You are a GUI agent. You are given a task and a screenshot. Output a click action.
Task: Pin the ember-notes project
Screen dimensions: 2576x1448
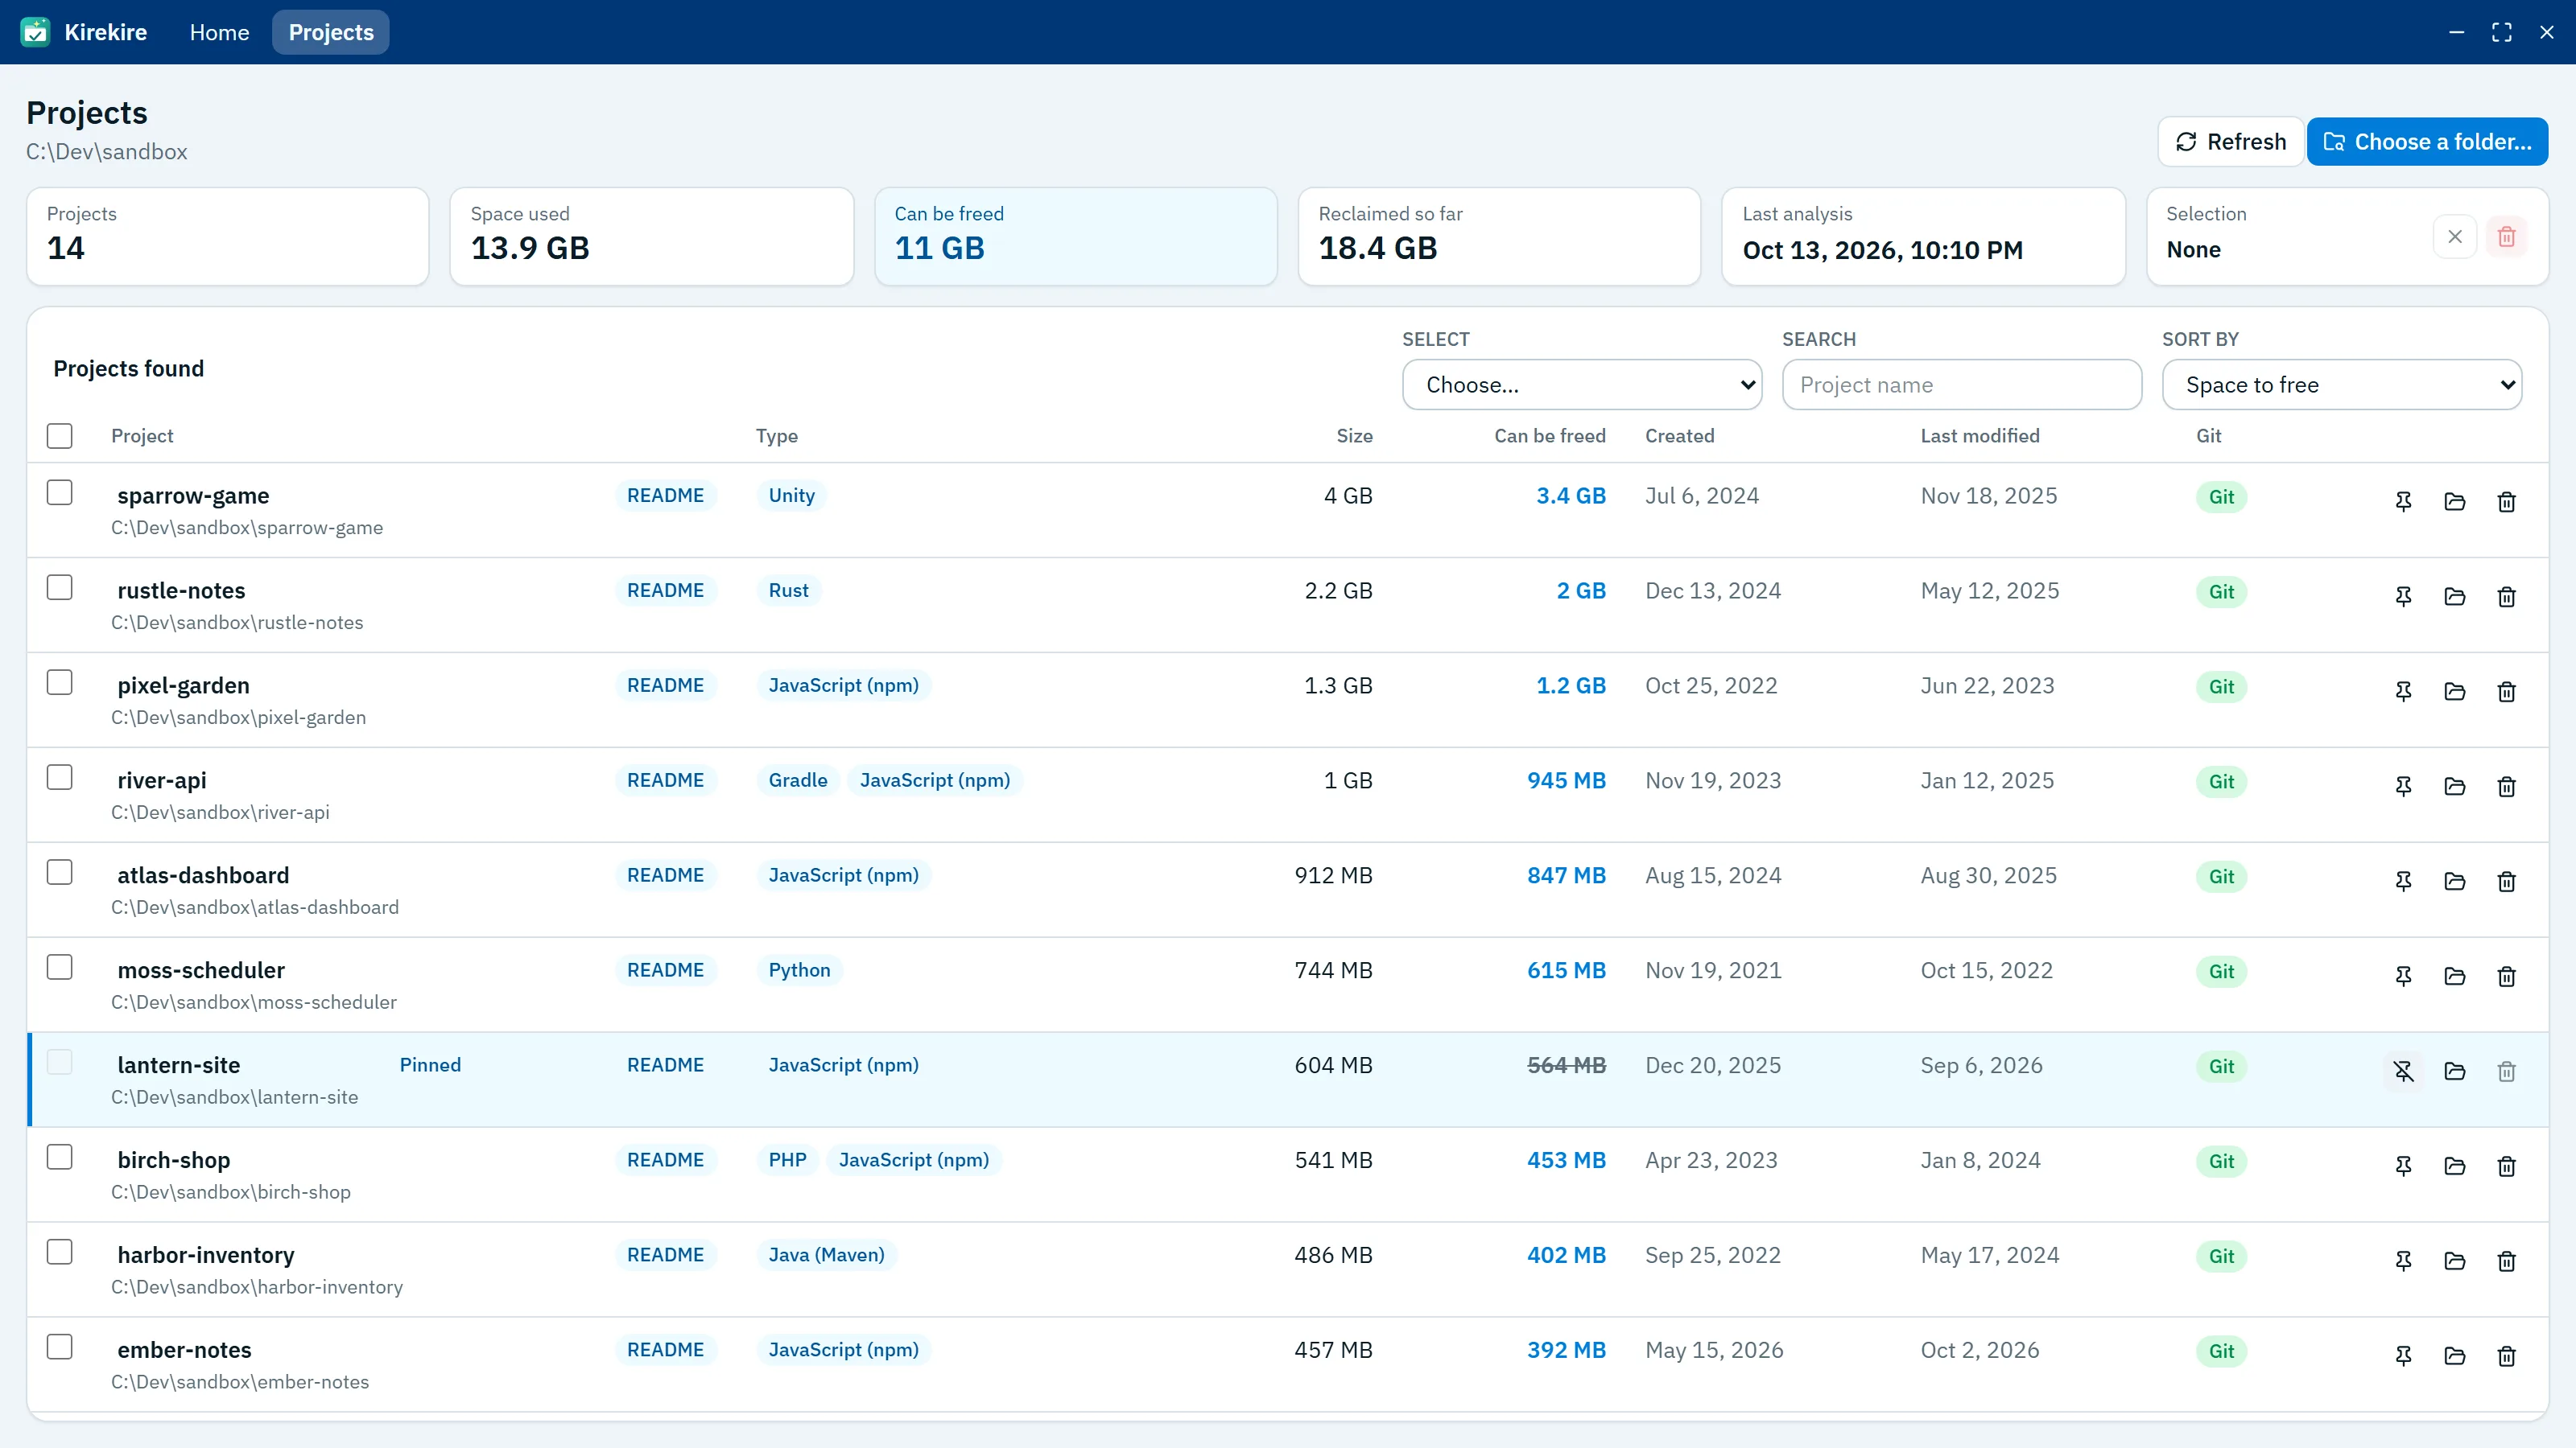pos(2403,1356)
